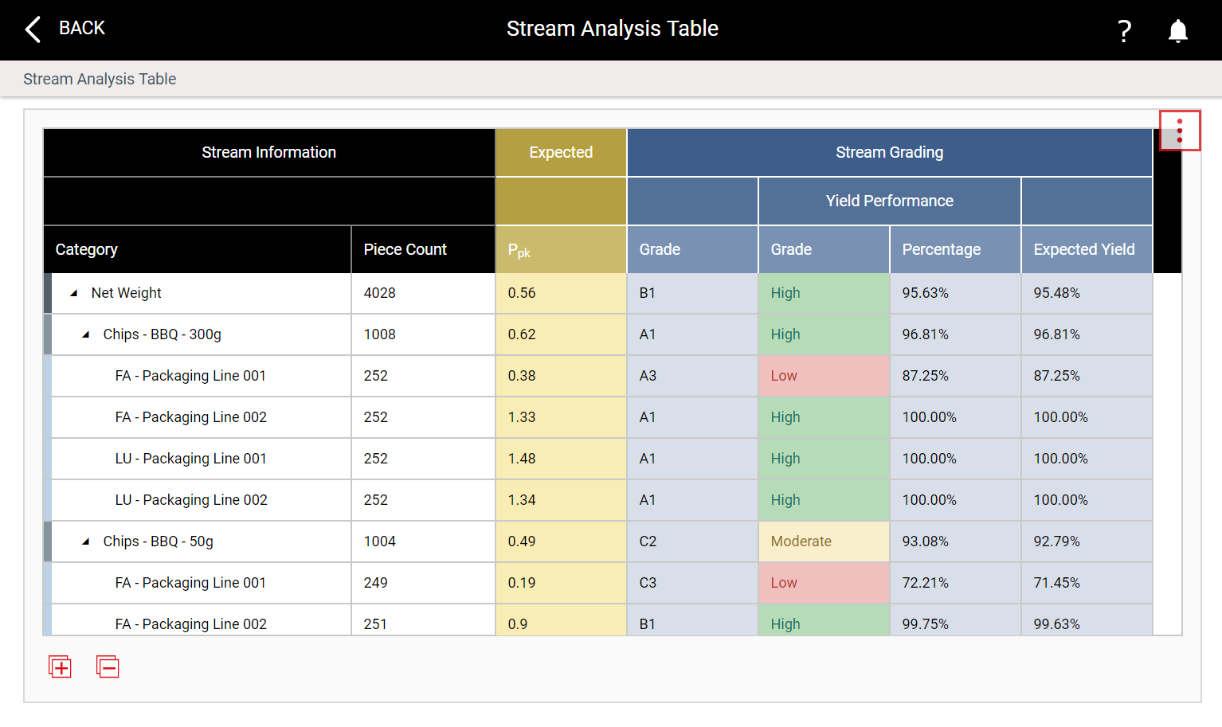Select the Category column header

198,249
